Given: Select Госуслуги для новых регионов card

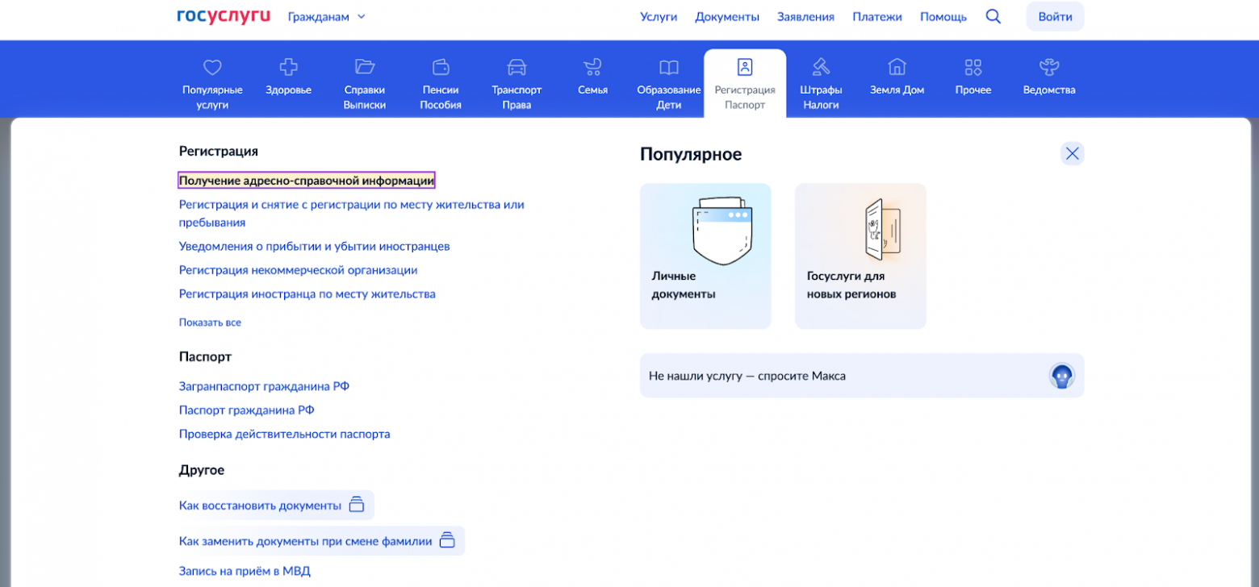Looking at the screenshot, I should click(860, 256).
